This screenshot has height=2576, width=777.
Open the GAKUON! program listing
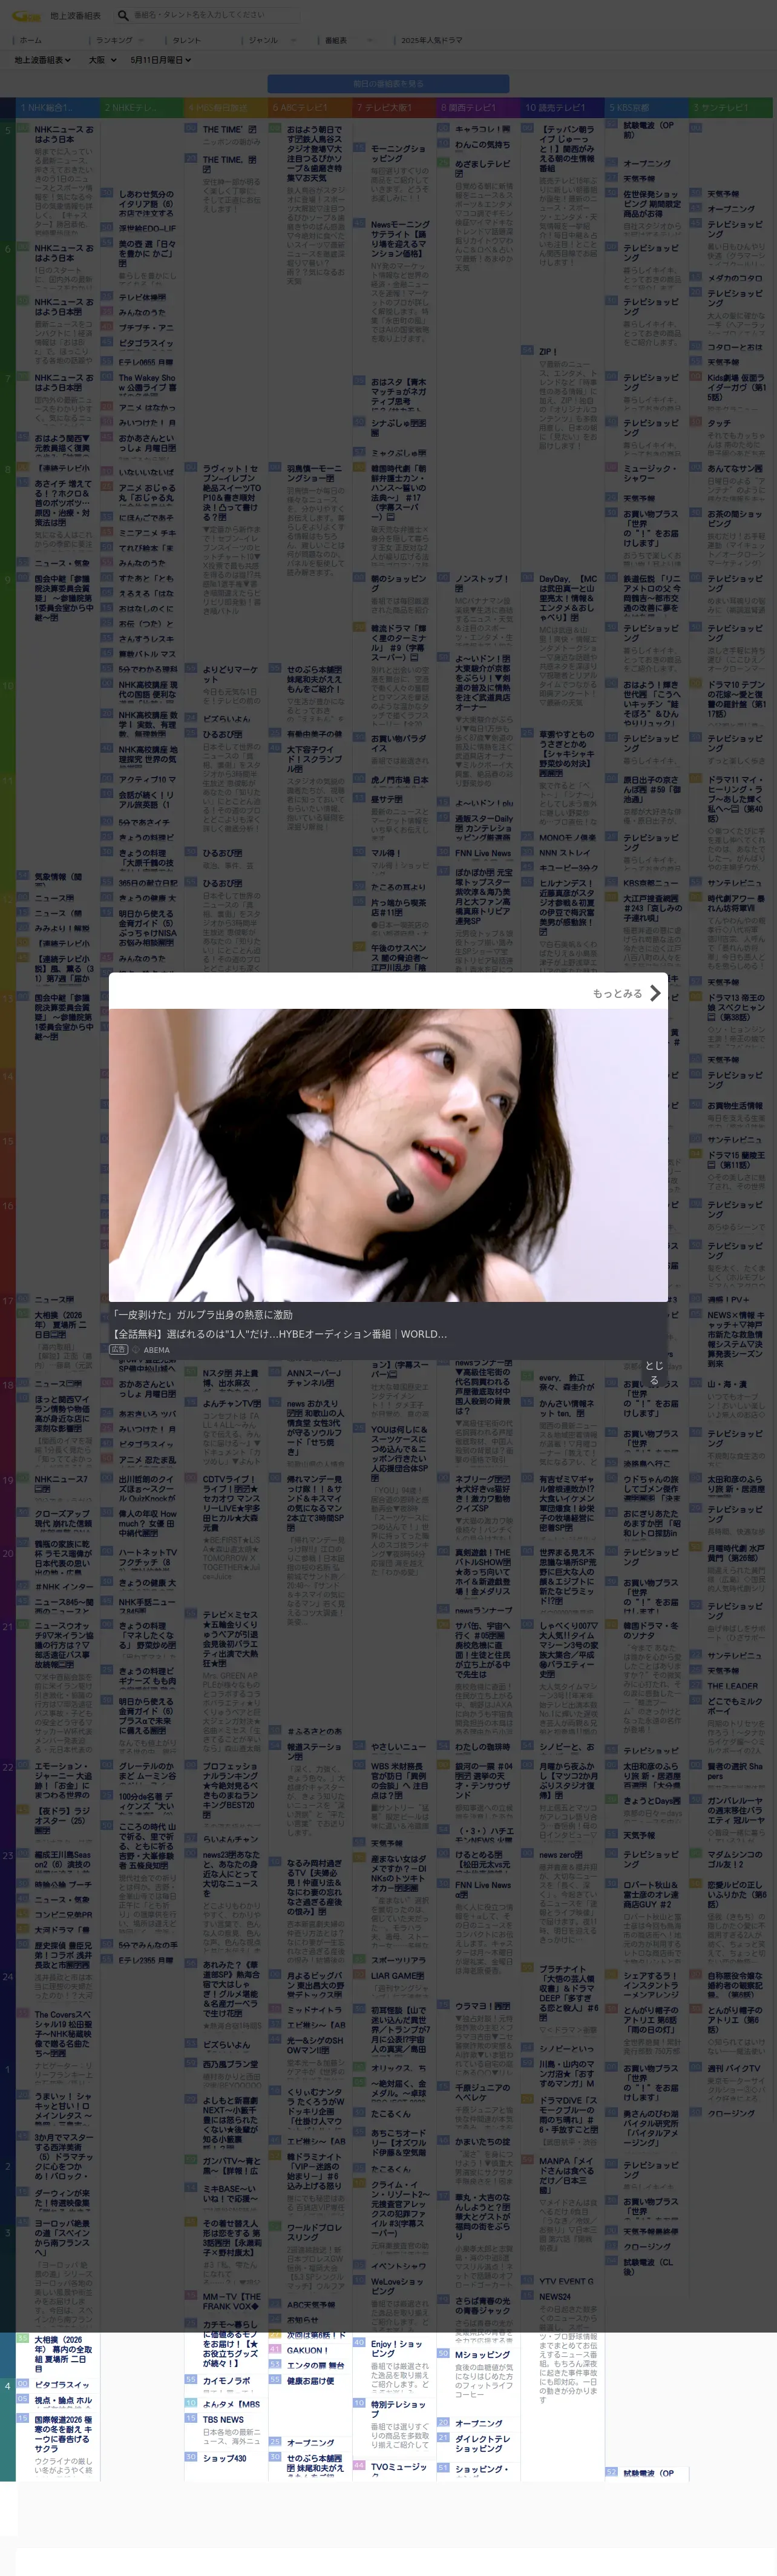307,2351
